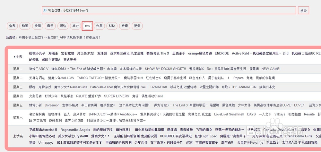Viewport: 321px width, 152px height.
Task: Open 宝石宠物 in today's list
Action: (67, 54)
